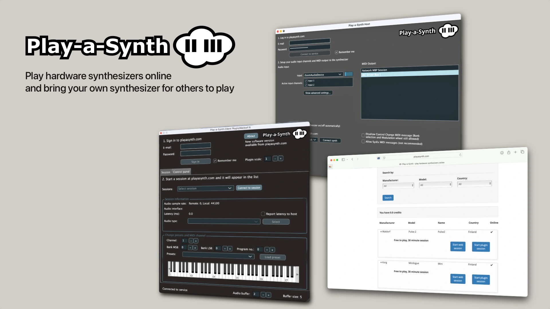Click the Gmail favicon tab in the browser
550x309 pixels.
[x=330, y=167]
